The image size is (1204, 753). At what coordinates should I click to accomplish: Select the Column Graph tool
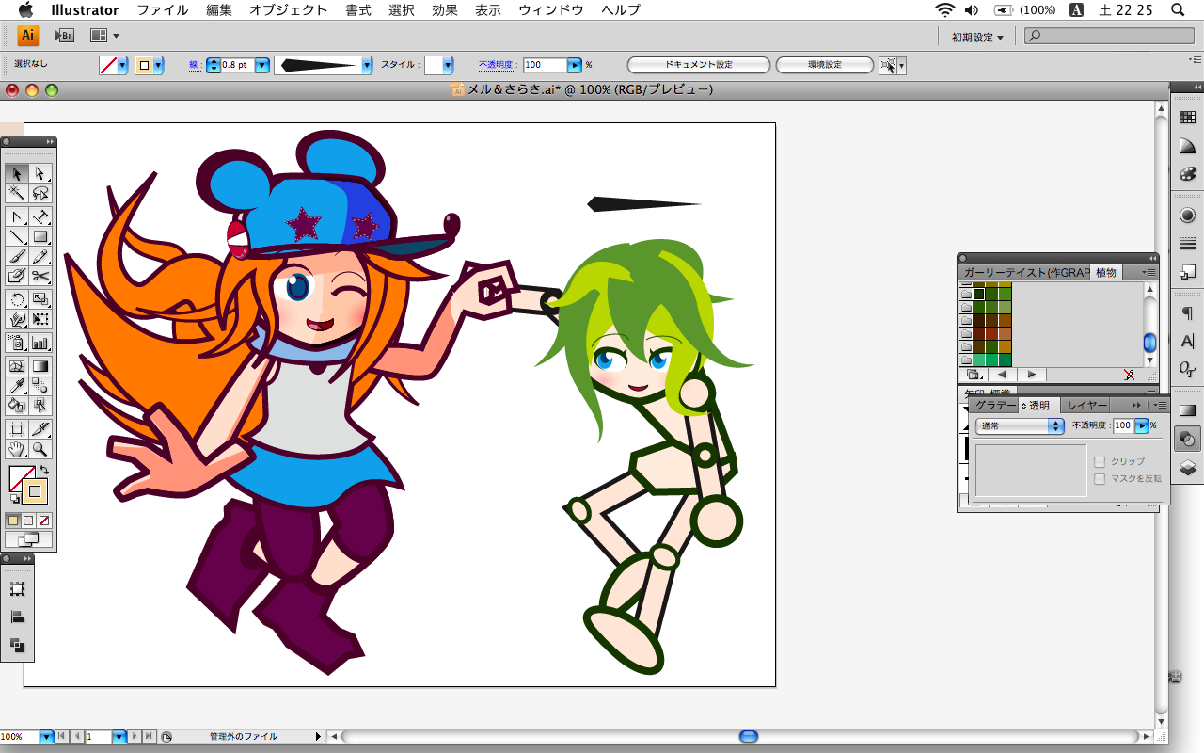[x=40, y=343]
